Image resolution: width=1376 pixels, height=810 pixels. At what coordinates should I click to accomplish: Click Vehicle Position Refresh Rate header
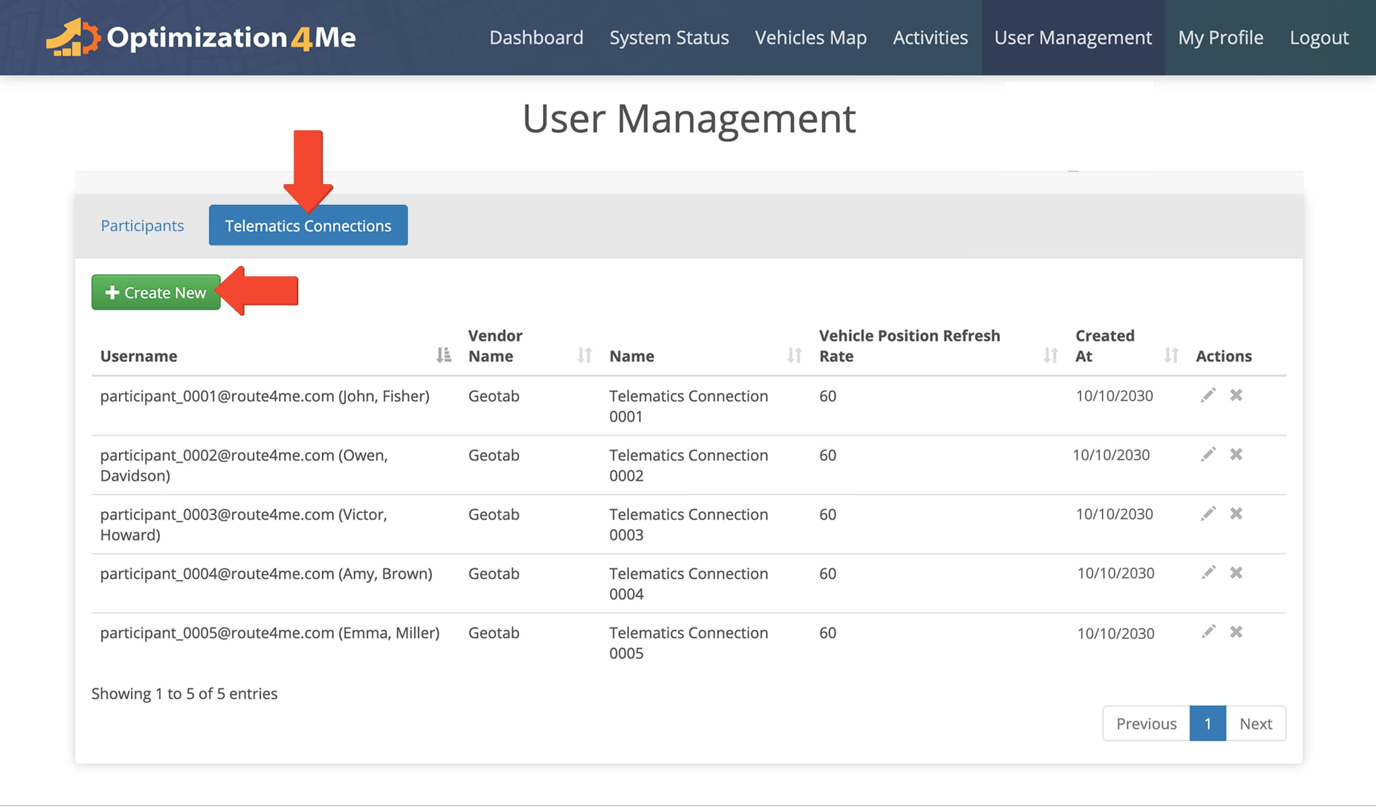909,345
